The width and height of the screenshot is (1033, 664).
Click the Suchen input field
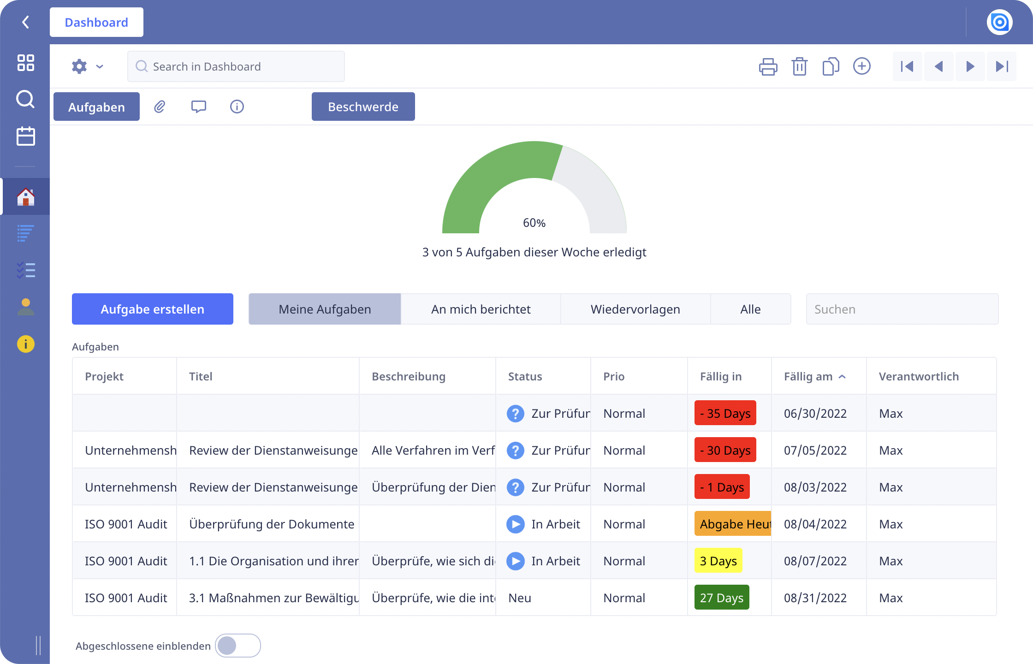click(x=901, y=309)
